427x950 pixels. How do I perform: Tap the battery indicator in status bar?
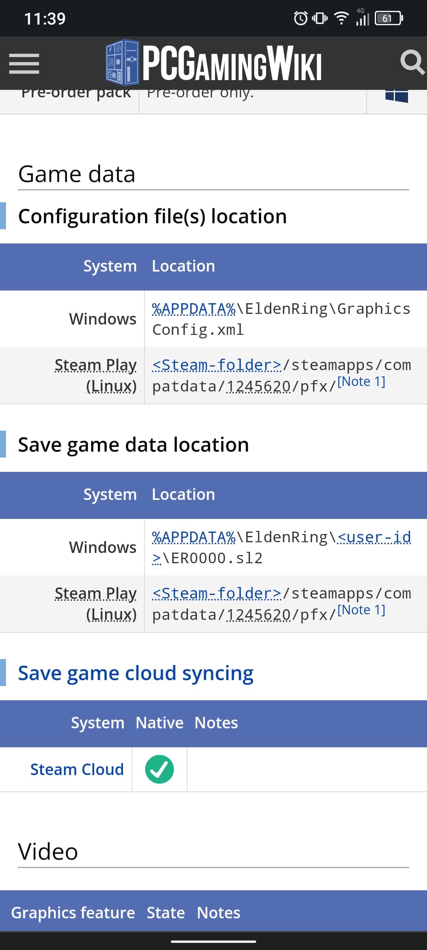pyautogui.click(x=389, y=18)
